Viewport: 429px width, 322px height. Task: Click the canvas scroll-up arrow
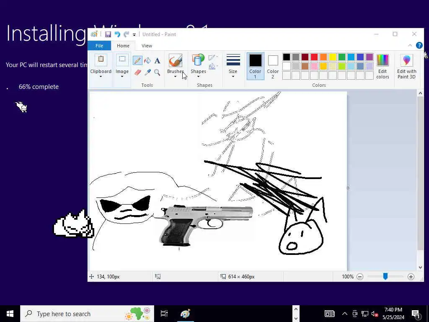(x=420, y=93)
